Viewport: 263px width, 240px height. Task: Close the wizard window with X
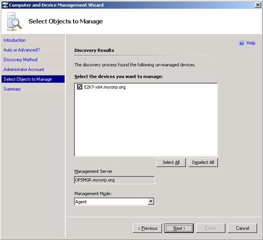[x=258, y=5]
